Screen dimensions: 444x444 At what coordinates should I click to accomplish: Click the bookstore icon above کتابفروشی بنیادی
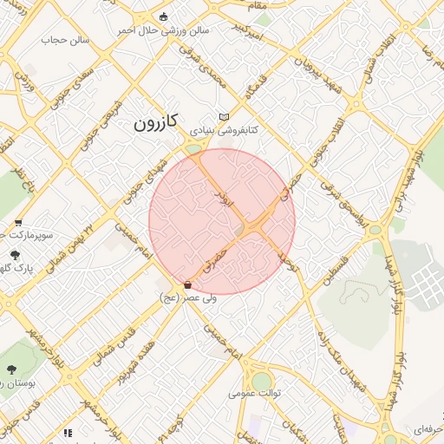tap(224, 117)
